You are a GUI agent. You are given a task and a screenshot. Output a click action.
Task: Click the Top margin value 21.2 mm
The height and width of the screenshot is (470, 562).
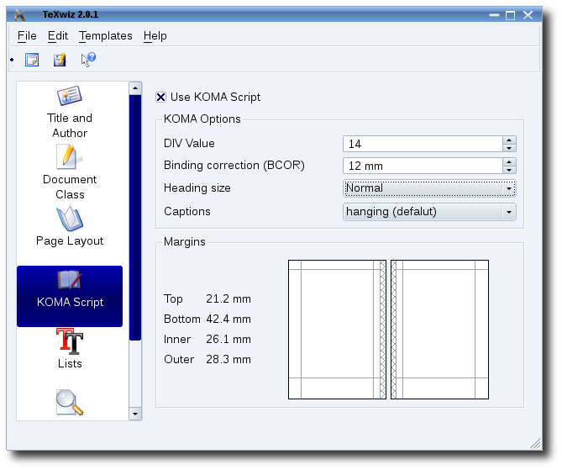[228, 298]
